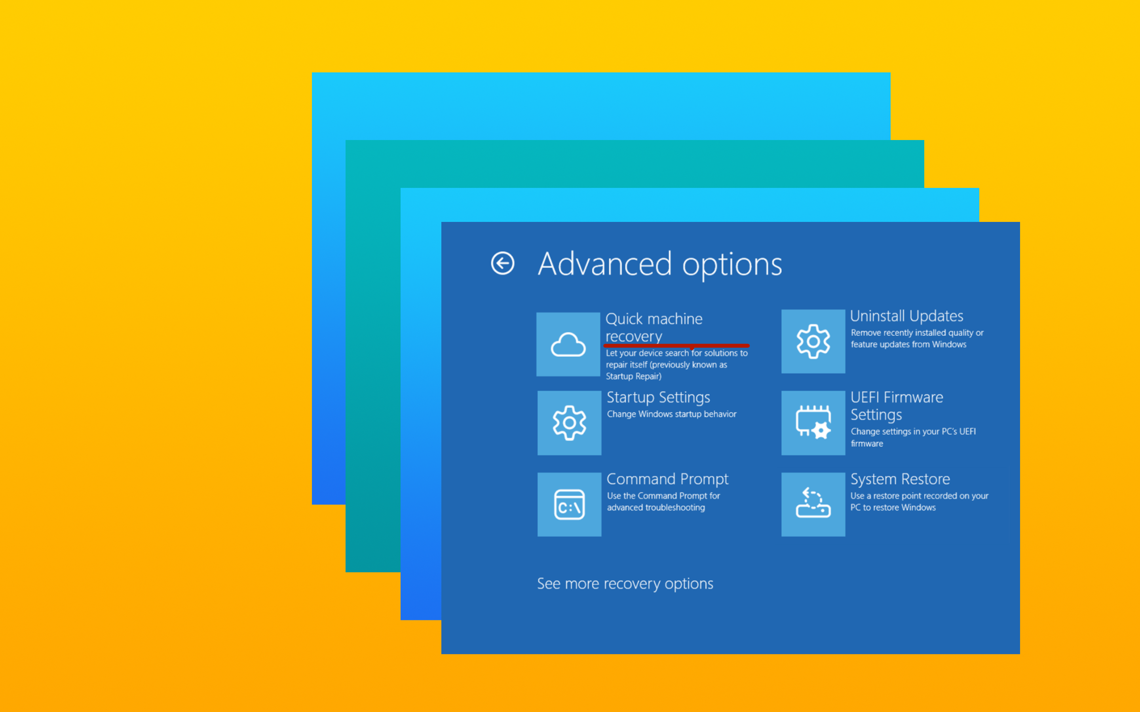Click the back arrow icon
The height and width of the screenshot is (712, 1140).
pos(503,263)
